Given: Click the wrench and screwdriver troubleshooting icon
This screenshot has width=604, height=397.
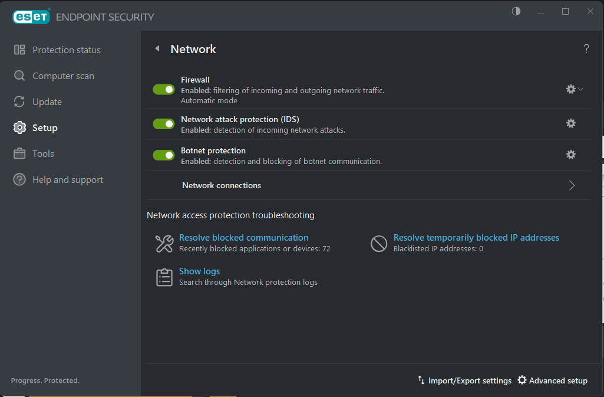Looking at the screenshot, I should coord(164,244).
